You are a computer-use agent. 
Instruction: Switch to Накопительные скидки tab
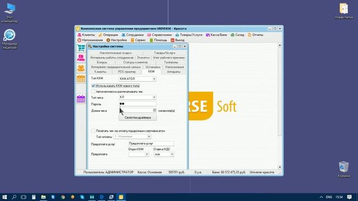(116, 53)
